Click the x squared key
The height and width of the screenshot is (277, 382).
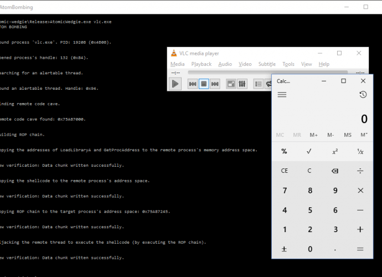coord(335,151)
